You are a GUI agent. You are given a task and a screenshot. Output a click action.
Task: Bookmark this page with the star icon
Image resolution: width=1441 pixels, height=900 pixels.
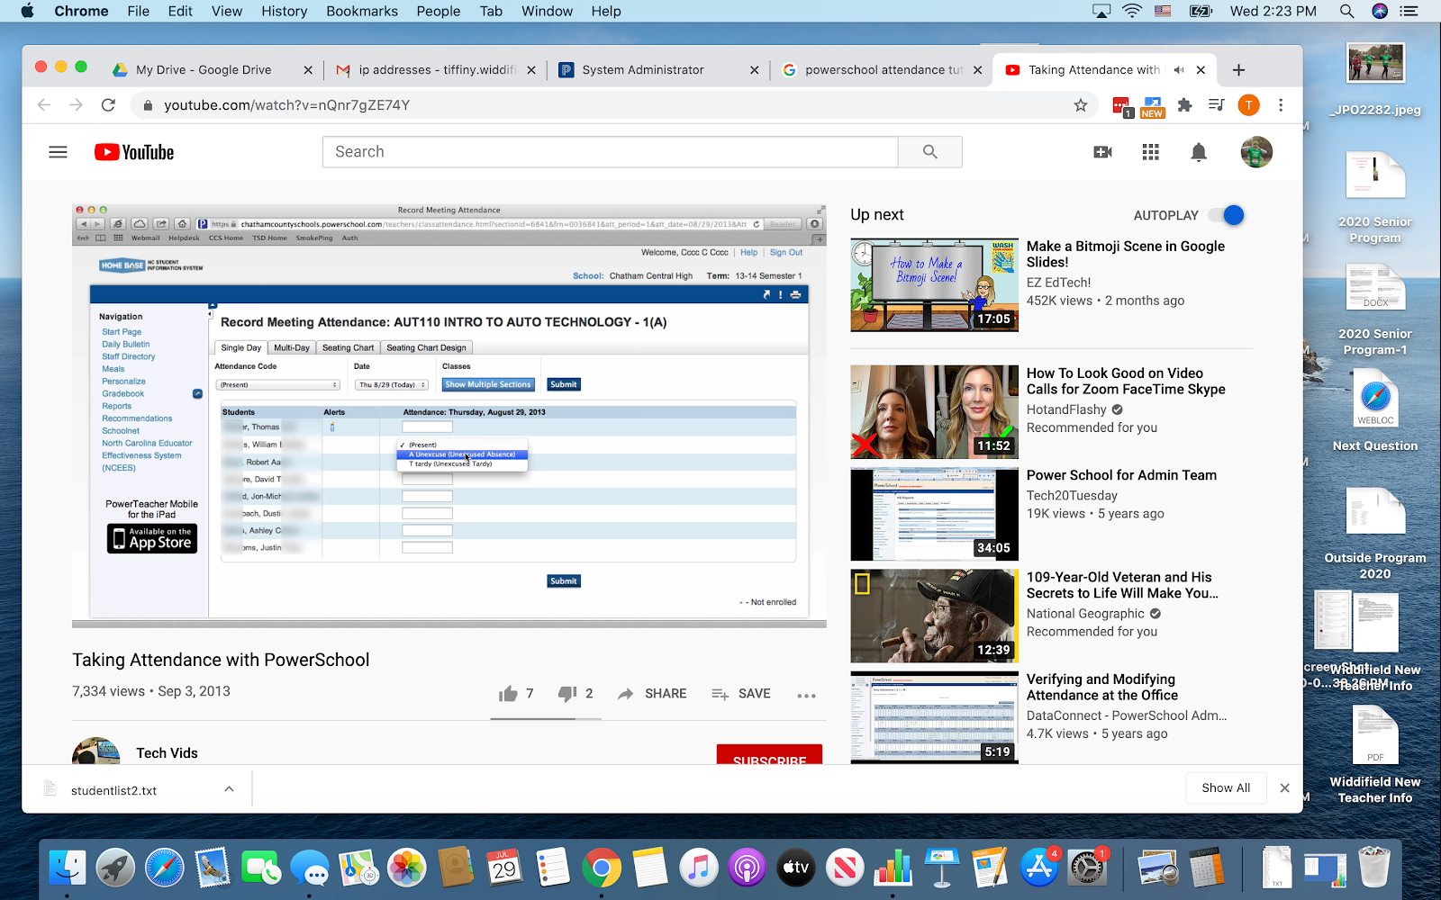coord(1081,105)
